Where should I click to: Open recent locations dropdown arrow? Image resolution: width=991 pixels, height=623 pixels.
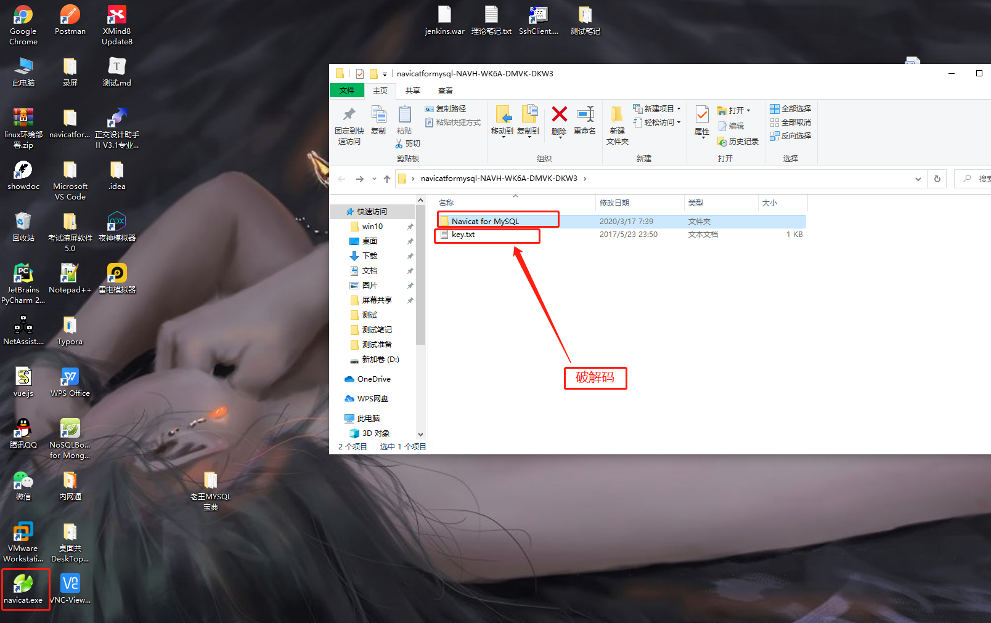tap(374, 179)
